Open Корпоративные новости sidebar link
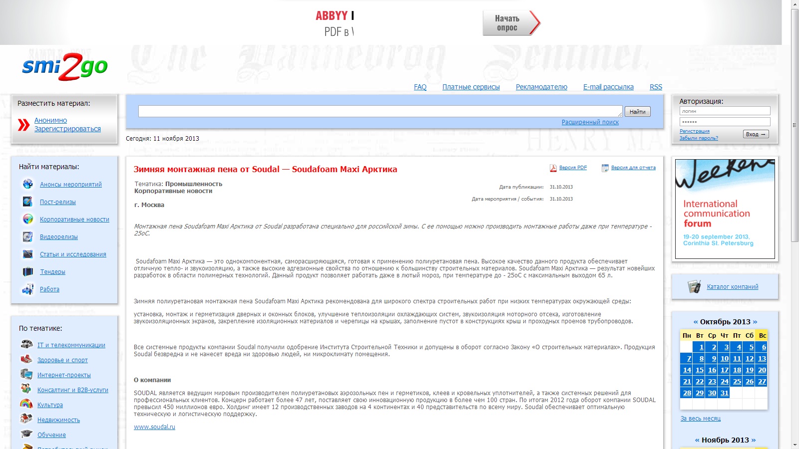799x449 pixels. (74, 220)
